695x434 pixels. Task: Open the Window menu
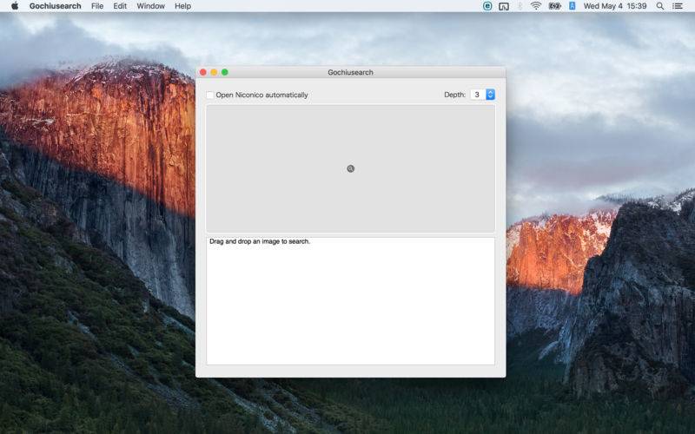[150, 6]
